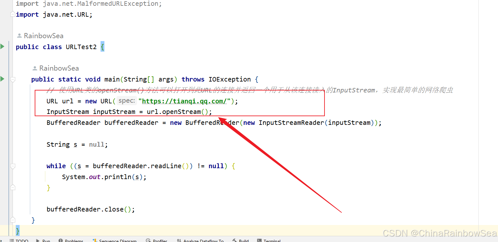Click the class name URLTest2
The width and height of the screenshot is (498, 242).
(x=81, y=47)
